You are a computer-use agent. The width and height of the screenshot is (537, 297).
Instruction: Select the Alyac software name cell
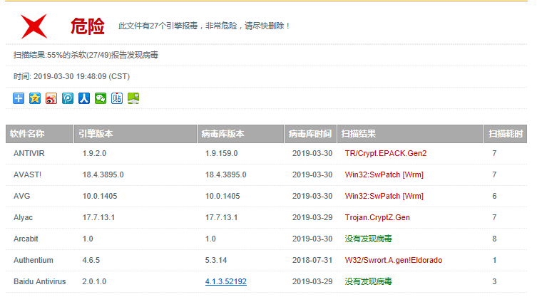click(x=24, y=218)
